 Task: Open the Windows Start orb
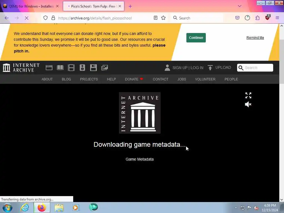[7, 207]
